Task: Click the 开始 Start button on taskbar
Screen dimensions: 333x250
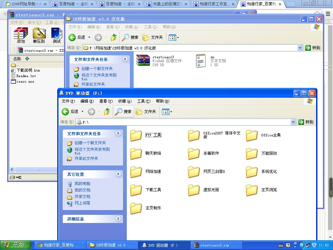Action: pos(16,245)
